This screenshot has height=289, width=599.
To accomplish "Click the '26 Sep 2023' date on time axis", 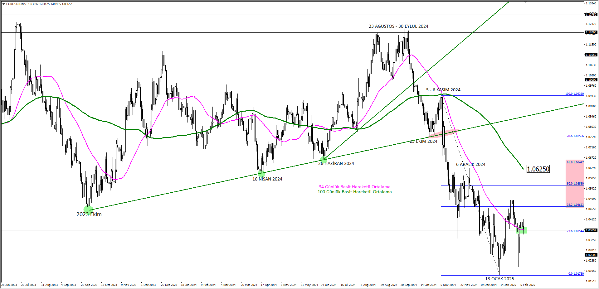I will 89,285.
